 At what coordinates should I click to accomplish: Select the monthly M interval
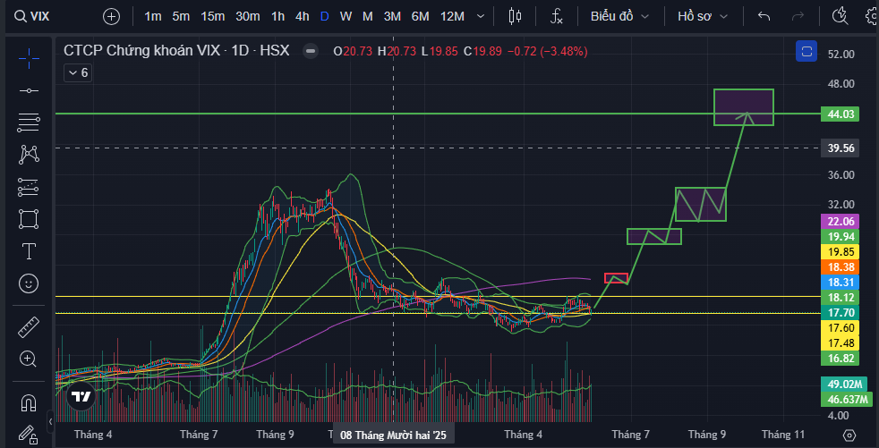(x=368, y=16)
